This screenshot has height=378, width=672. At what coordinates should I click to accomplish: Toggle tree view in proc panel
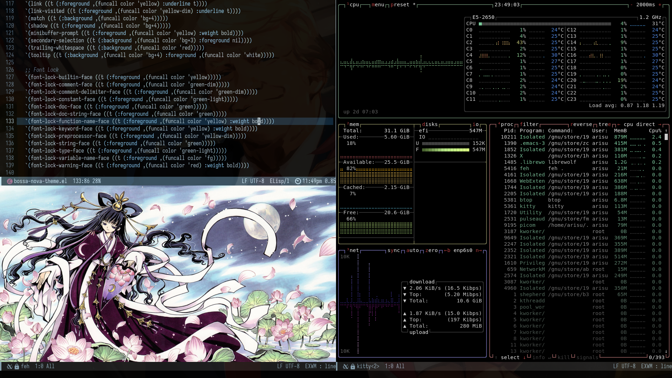(x=604, y=125)
